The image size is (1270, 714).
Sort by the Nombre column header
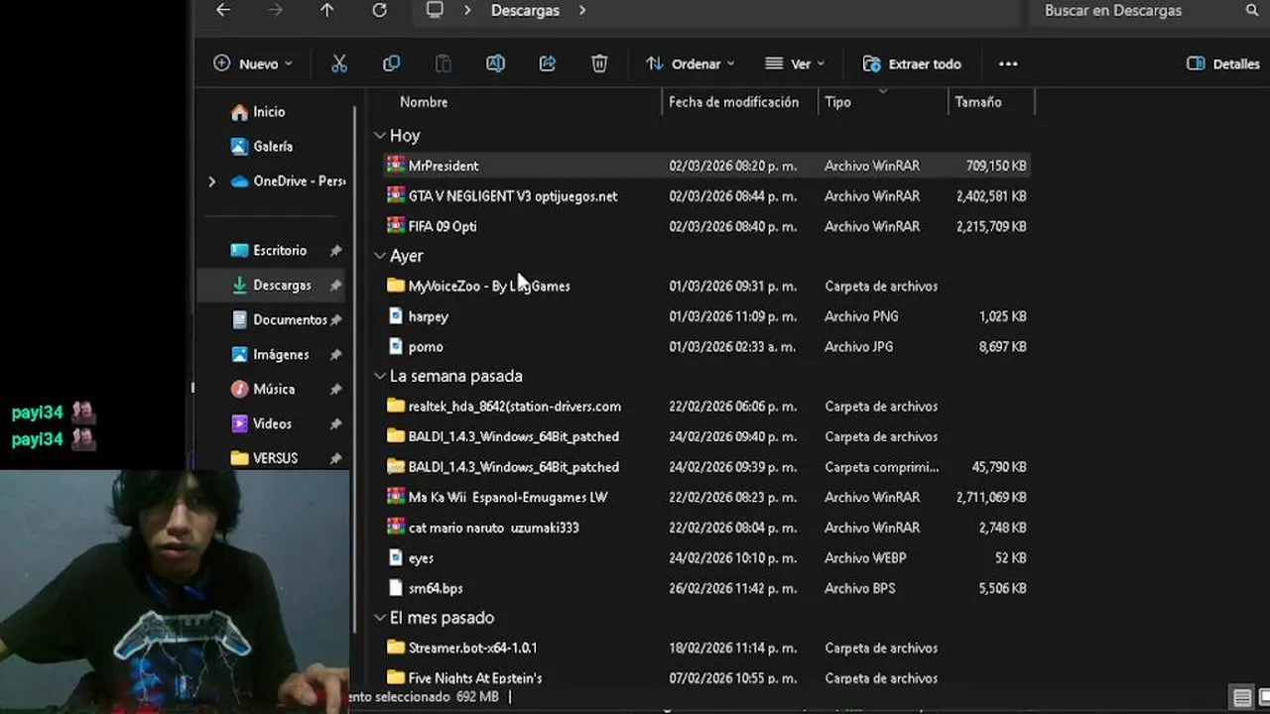coord(424,102)
